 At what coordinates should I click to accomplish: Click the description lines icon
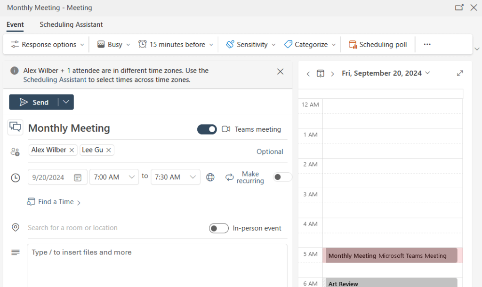(16, 253)
